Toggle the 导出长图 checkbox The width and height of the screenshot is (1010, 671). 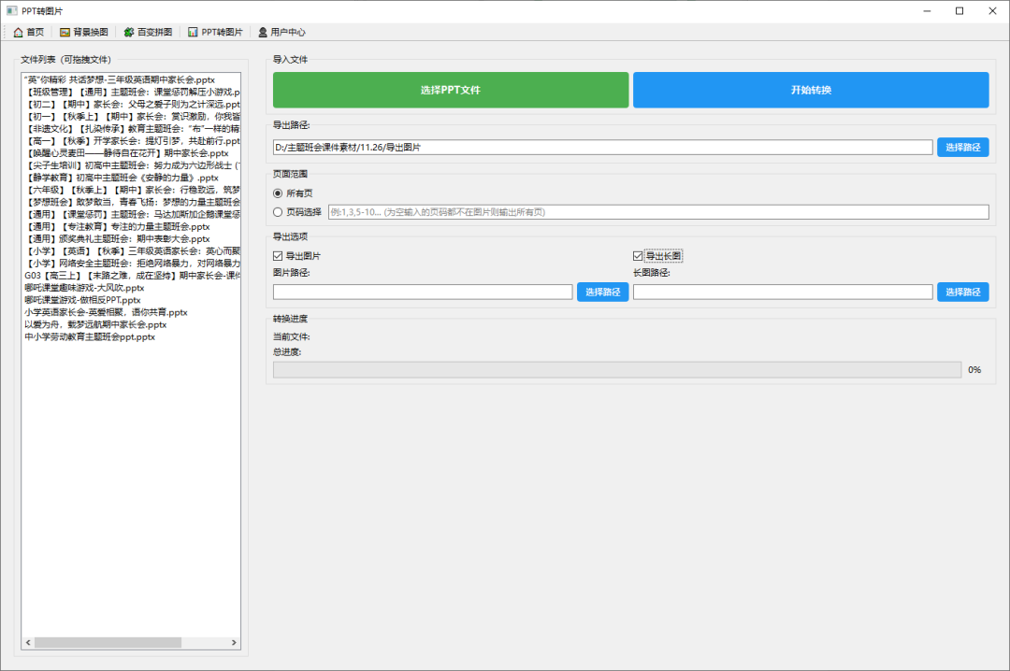pyautogui.click(x=638, y=256)
